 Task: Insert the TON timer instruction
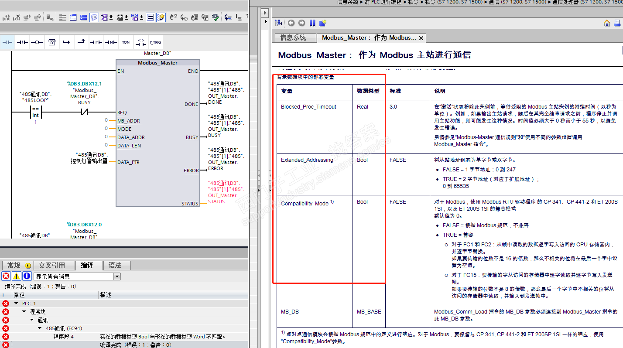(x=126, y=42)
